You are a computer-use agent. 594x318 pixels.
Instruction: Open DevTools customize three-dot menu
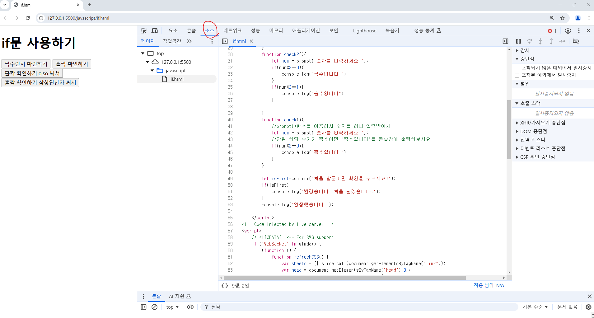coord(579,30)
